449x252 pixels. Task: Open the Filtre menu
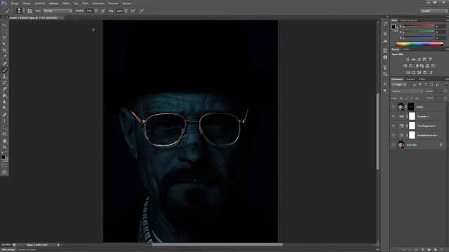coord(86,3)
